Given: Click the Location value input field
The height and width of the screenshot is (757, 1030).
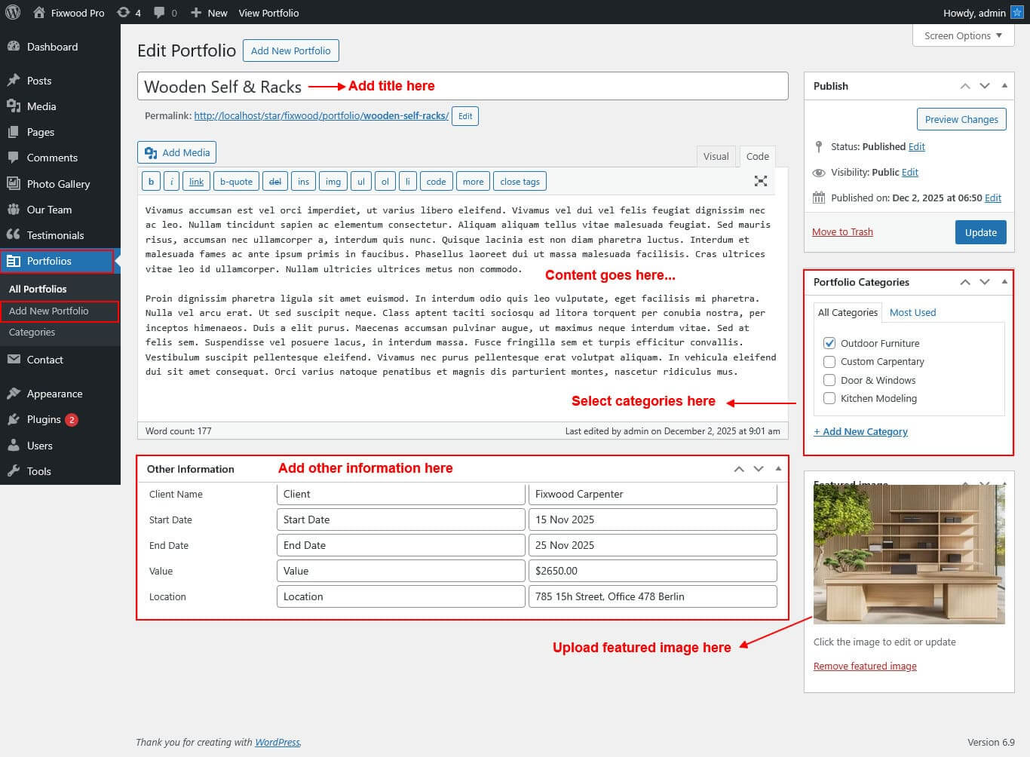Looking at the screenshot, I should (652, 596).
